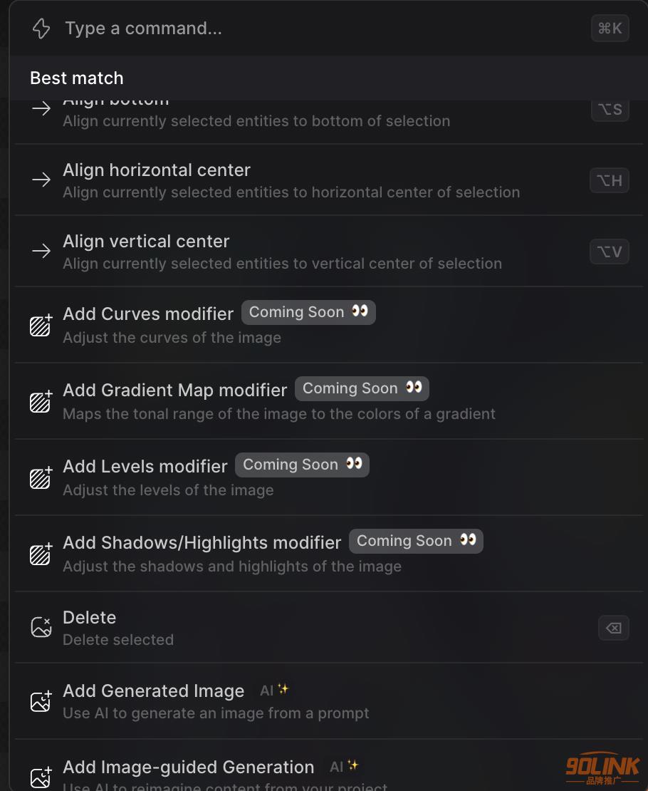Click the Coming Soon badge next to Levels
This screenshot has width=648, height=791.
tap(302, 465)
